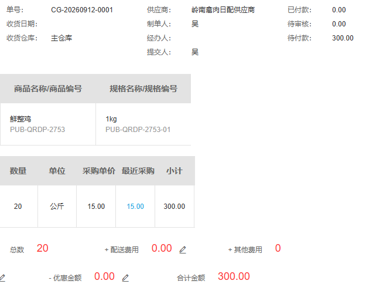
Task: Click the 数量 column header
Action: pos(18,171)
